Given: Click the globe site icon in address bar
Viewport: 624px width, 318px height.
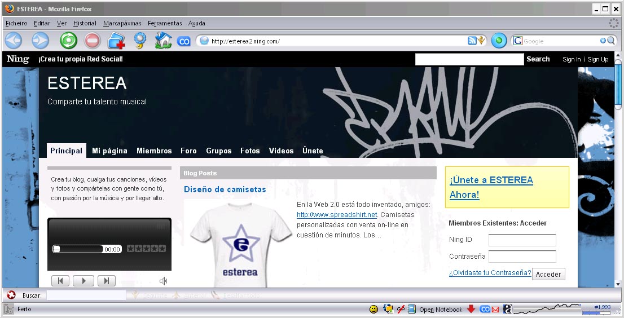Looking at the screenshot, I should tap(204, 41).
